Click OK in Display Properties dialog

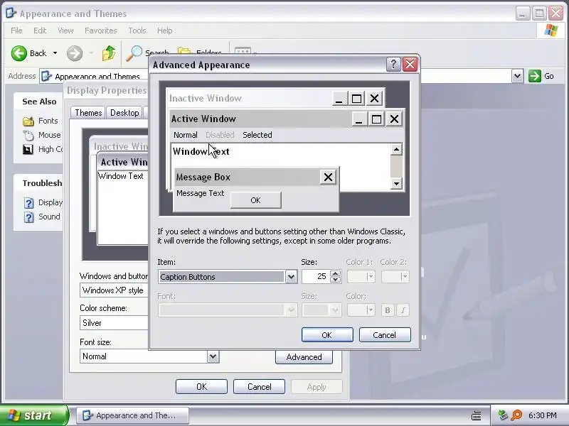click(201, 387)
